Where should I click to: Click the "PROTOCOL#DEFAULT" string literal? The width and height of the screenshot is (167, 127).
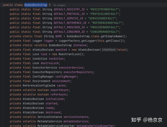click(x=104, y=14)
